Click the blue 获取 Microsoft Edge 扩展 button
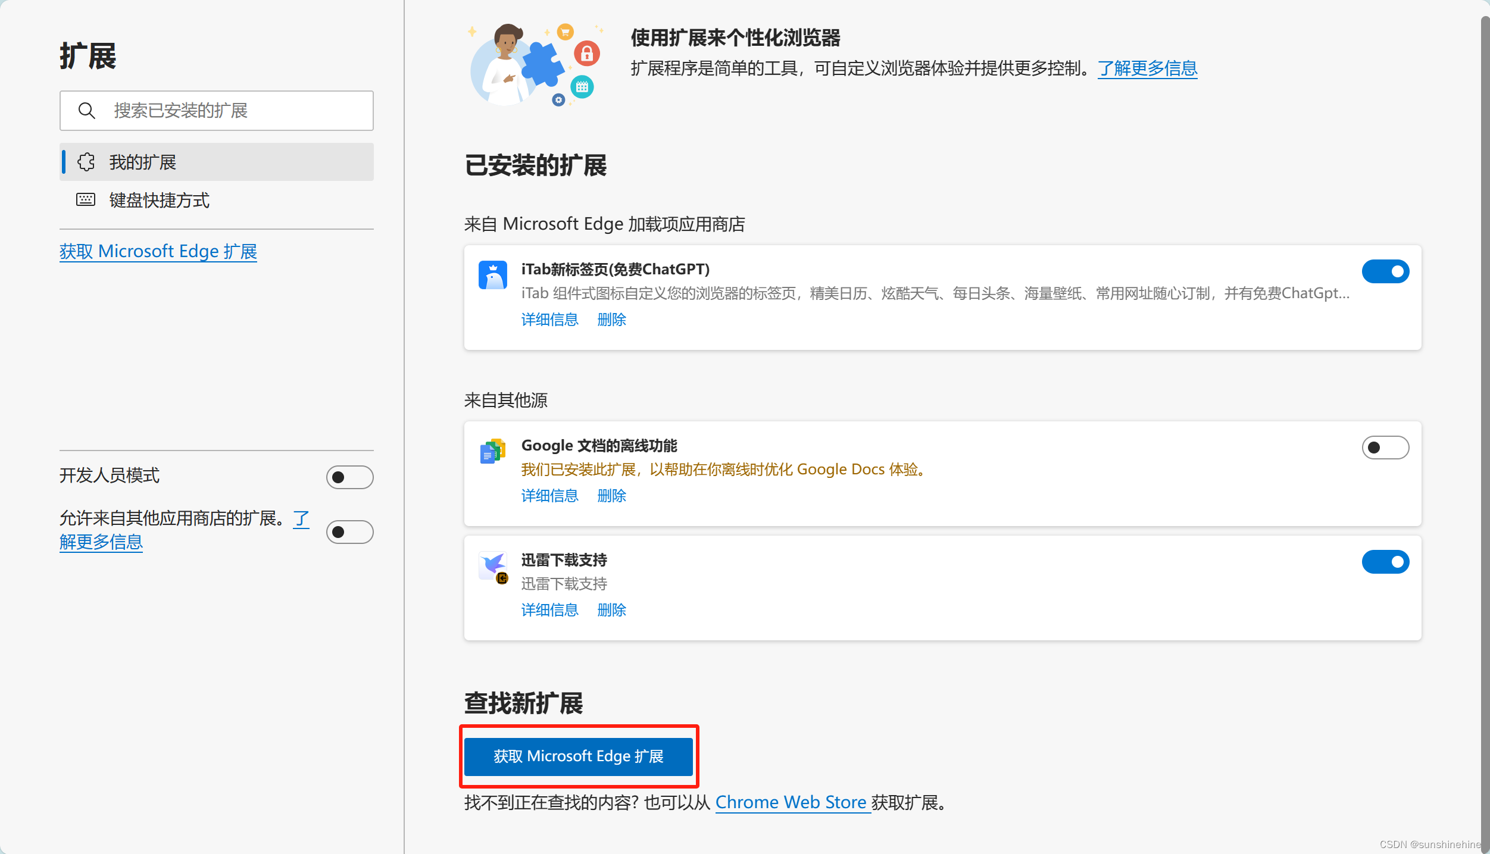Image resolution: width=1490 pixels, height=854 pixels. tap(578, 756)
